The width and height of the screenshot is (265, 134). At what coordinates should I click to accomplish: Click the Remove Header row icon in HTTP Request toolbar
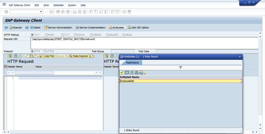tap(37, 56)
